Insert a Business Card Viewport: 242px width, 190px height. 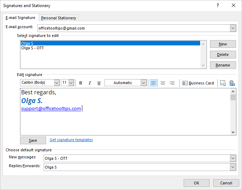(198, 83)
